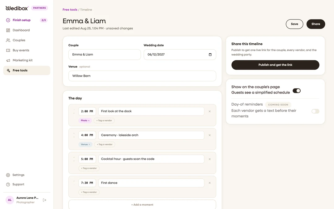Image resolution: width=334 pixels, height=209 pixels.
Task: Move Cocktail hour moment down
Action: tap(74, 161)
